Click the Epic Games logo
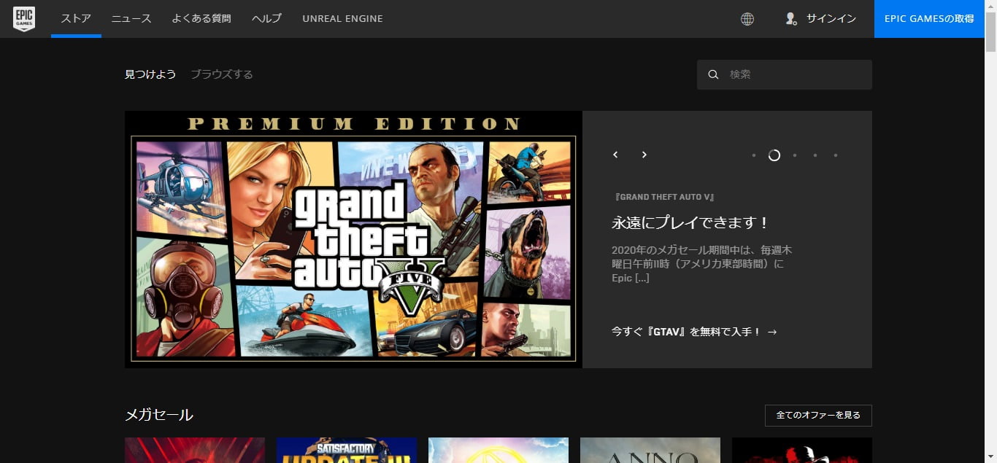The height and width of the screenshot is (463, 997). click(24, 19)
